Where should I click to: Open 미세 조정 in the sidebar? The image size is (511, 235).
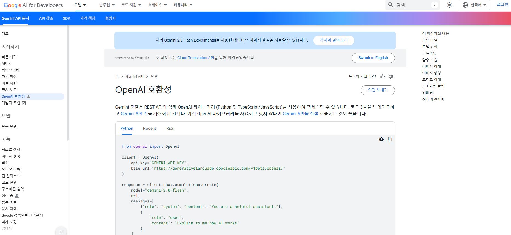(9, 222)
